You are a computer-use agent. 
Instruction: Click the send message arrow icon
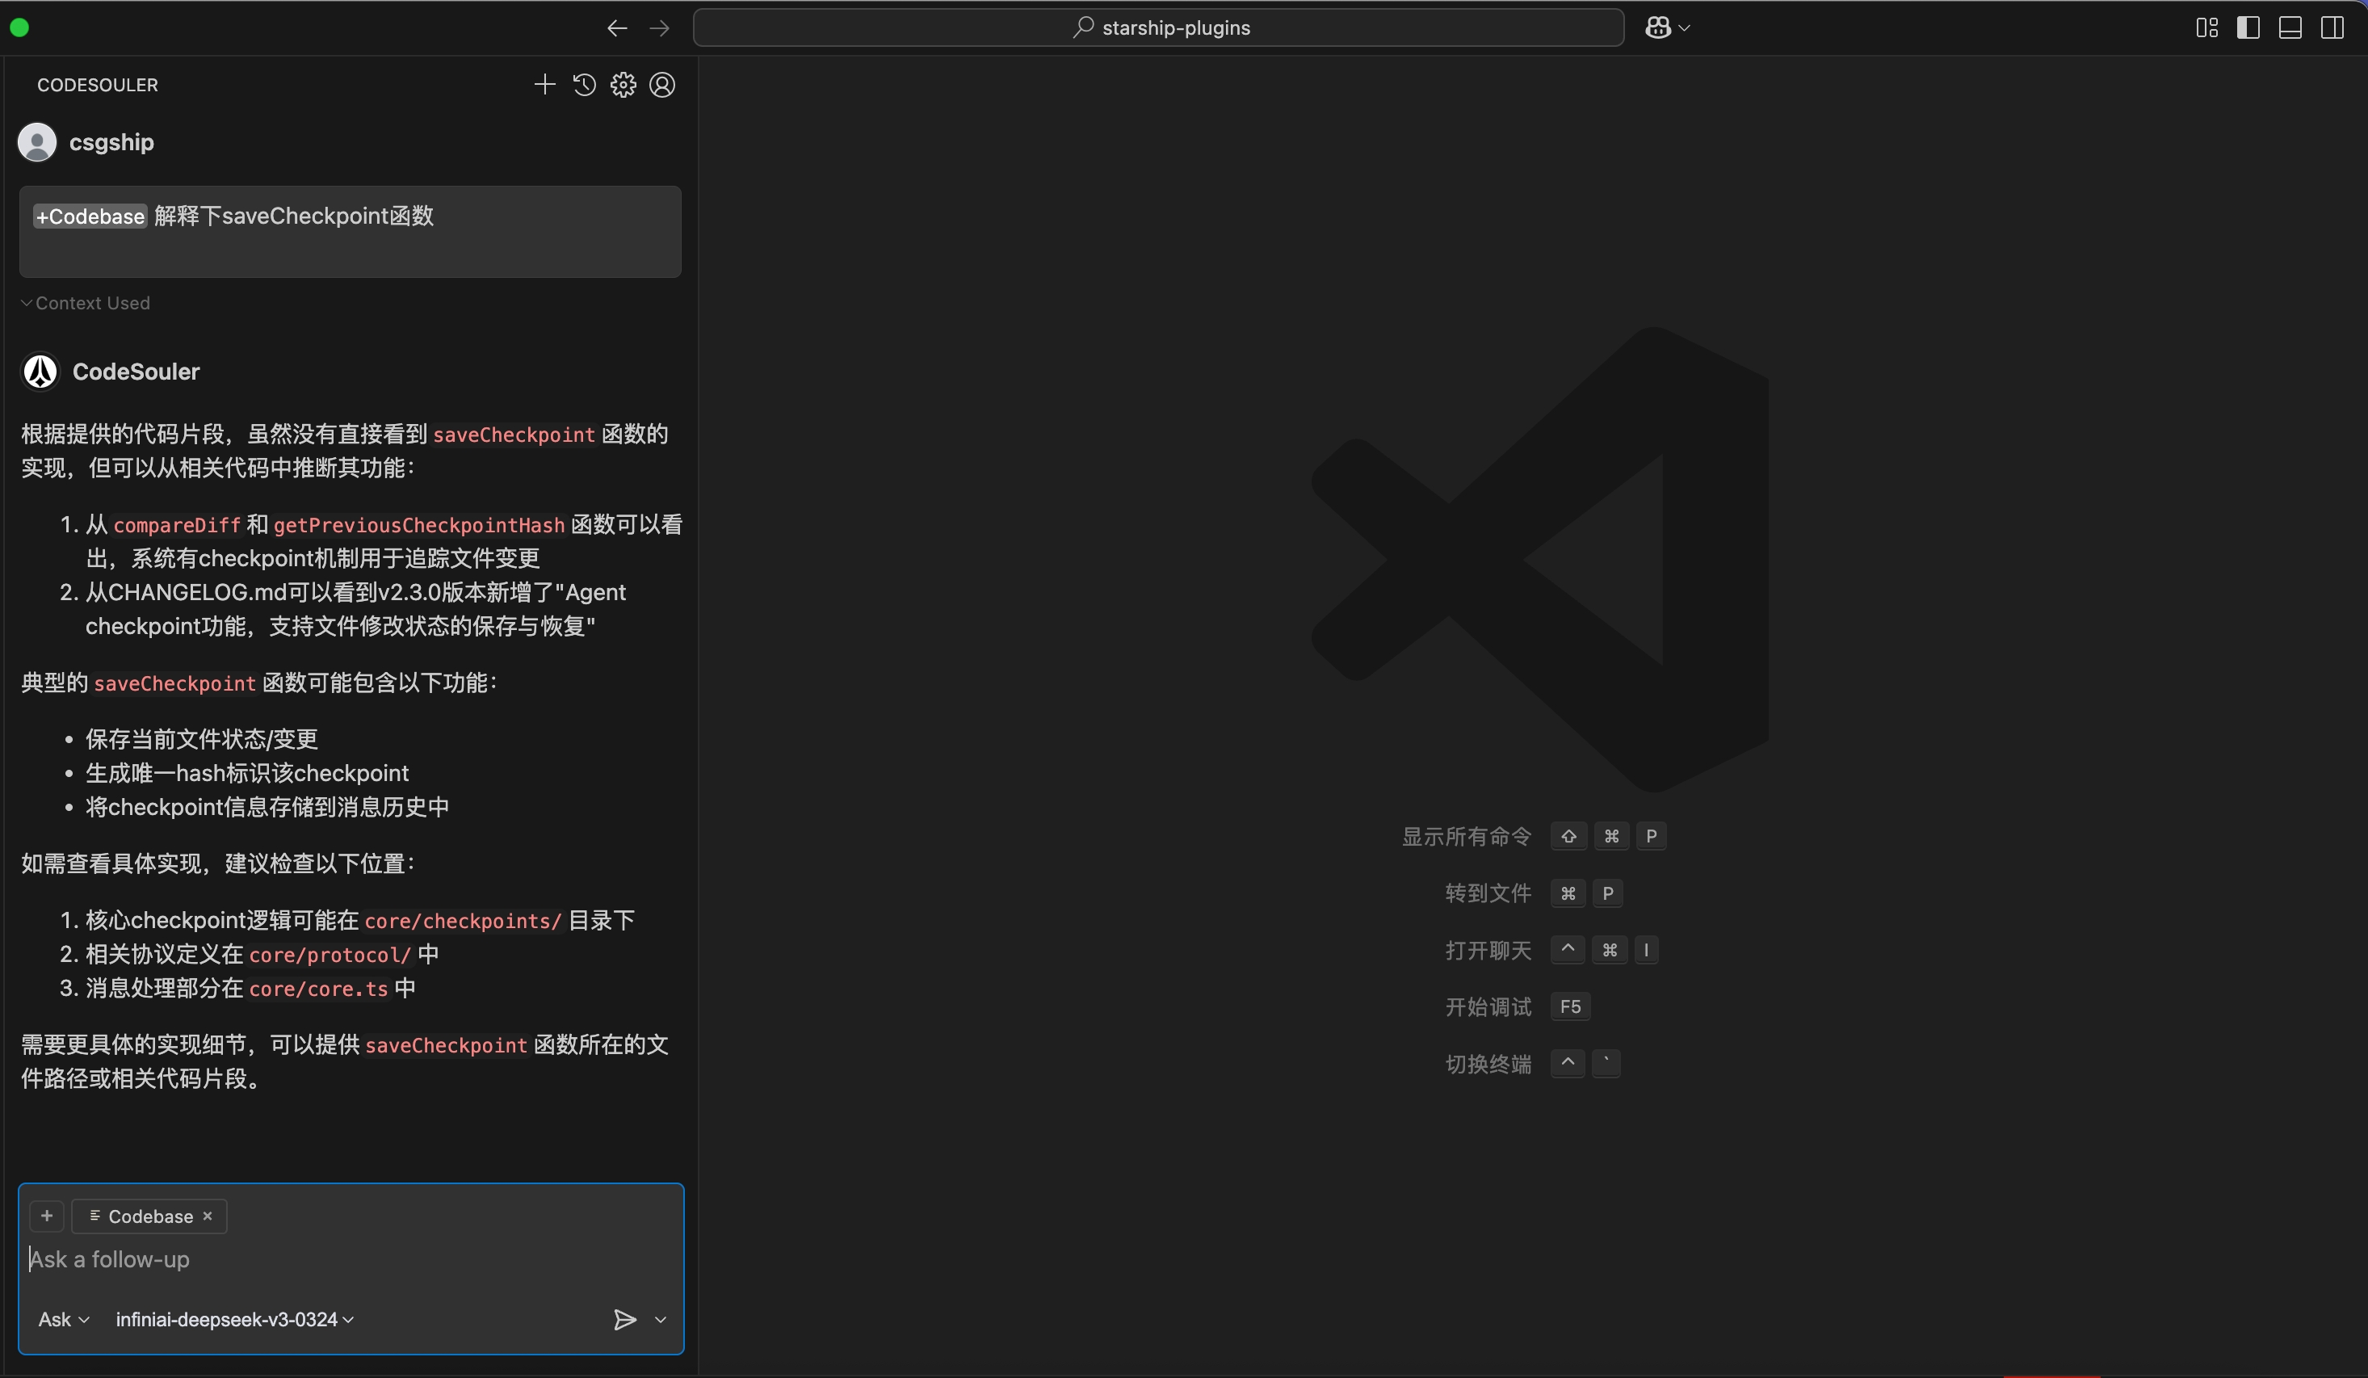[625, 1320]
